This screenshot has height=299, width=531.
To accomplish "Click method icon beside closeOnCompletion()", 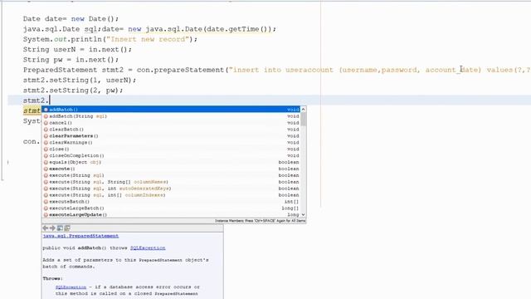I will tap(46, 155).
